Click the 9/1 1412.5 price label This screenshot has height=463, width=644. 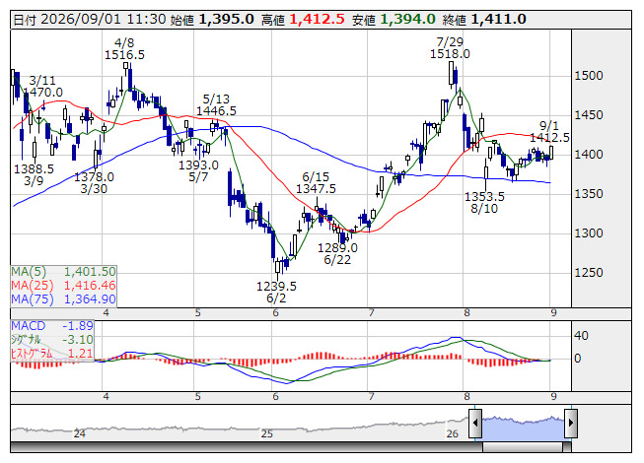(x=549, y=132)
